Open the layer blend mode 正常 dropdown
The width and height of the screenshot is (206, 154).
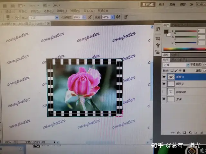(176, 65)
